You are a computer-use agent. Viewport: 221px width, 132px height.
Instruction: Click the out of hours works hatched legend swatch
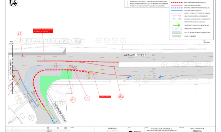point(177,33)
